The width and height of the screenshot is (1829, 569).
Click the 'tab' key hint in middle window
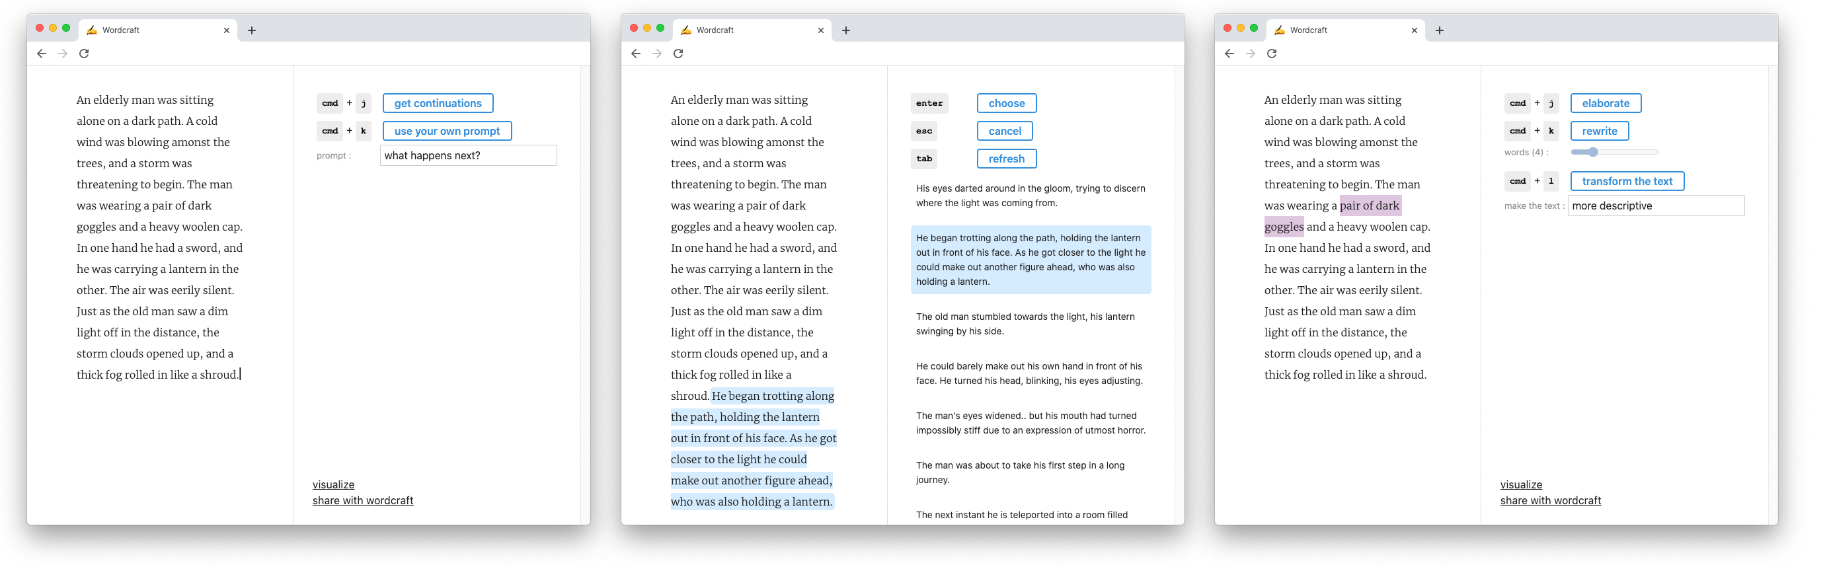click(x=925, y=159)
